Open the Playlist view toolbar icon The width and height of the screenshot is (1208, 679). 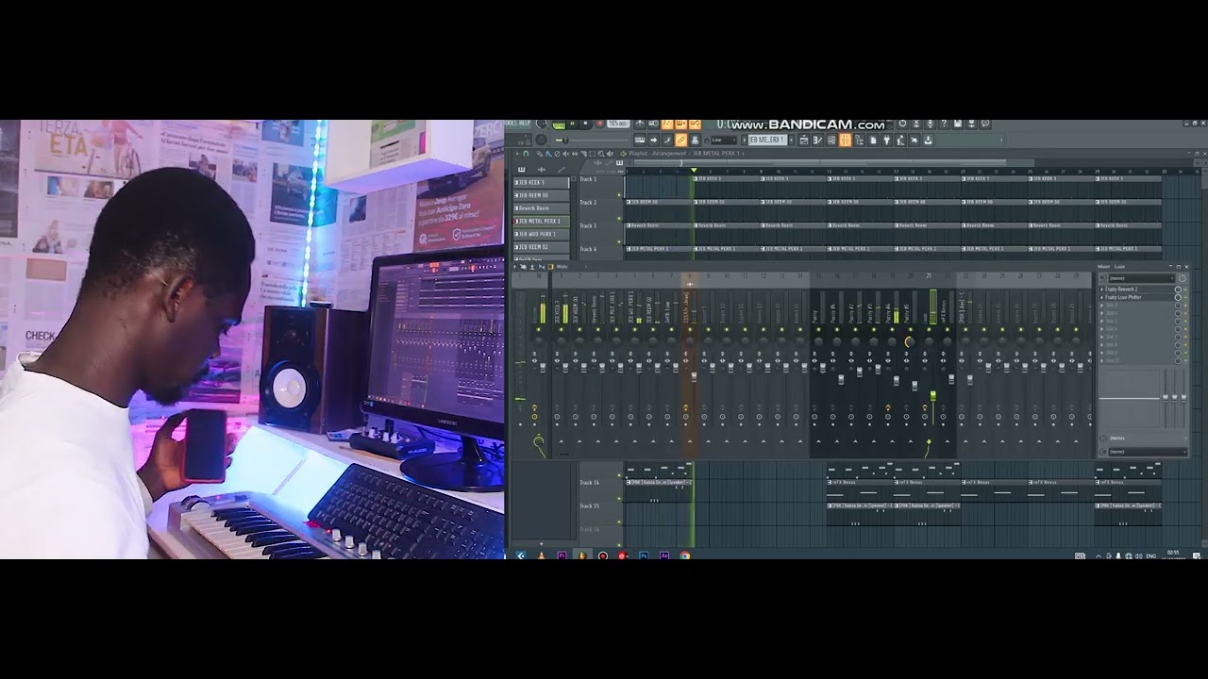[x=804, y=140]
